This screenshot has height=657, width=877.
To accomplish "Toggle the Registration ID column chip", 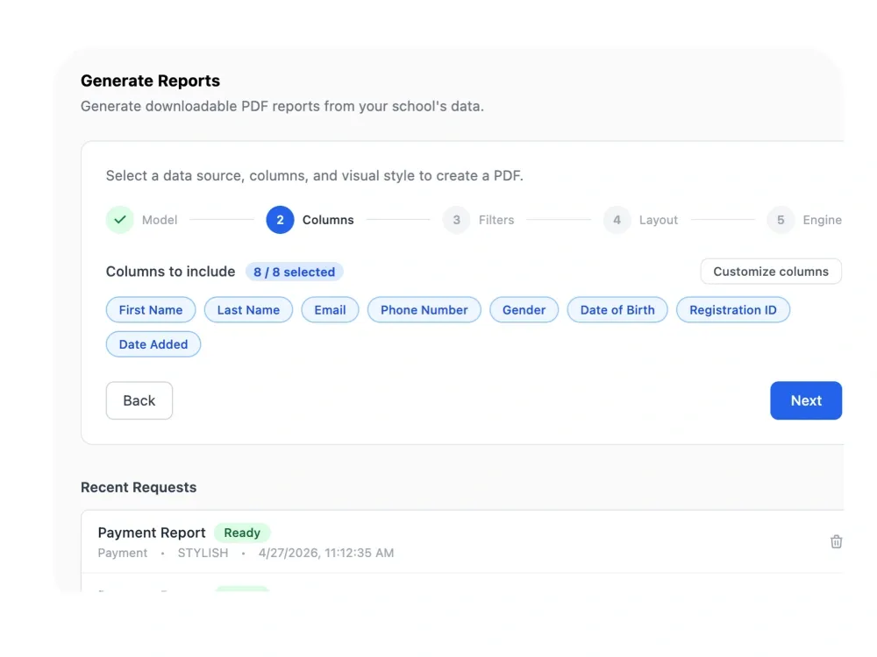I will click(732, 309).
